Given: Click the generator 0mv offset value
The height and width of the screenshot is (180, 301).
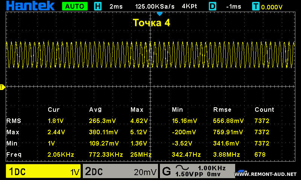Looking at the screenshot, I should 214,174.
